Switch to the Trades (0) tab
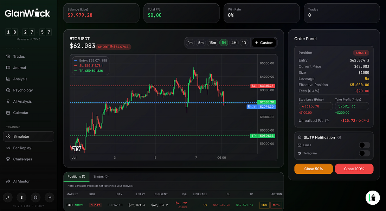This screenshot has width=386, height=211. coord(101,177)
